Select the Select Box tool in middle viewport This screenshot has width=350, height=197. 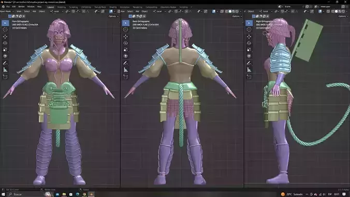point(126,23)
